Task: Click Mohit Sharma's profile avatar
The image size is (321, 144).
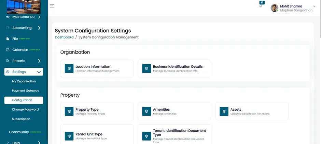Action: click(274, 8)
